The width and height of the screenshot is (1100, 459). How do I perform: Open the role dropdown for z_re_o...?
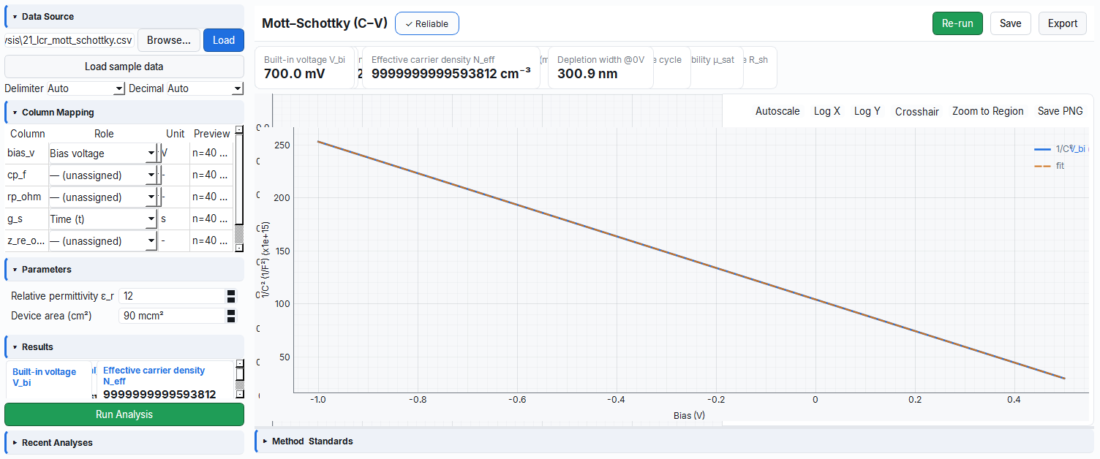(x=103, y=241)
